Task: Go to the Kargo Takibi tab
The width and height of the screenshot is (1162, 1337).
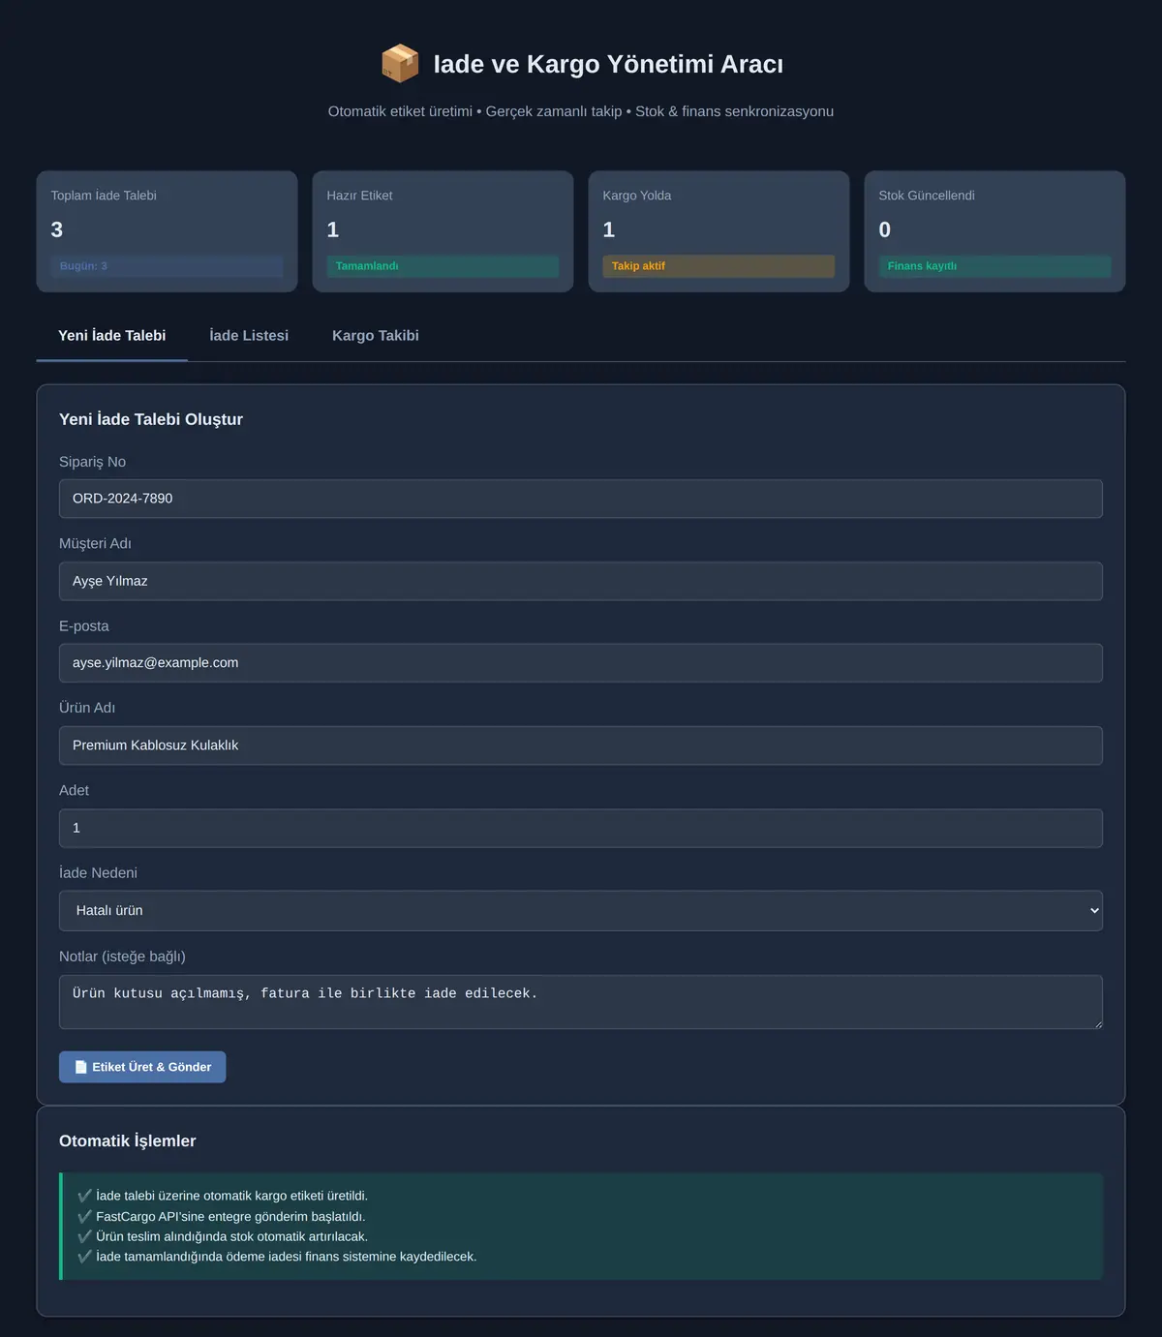Action: click(376, 336)
